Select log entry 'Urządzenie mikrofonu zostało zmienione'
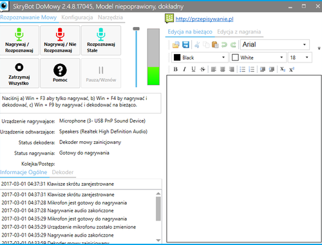This screenshot has width=322, height=245. 69,227
